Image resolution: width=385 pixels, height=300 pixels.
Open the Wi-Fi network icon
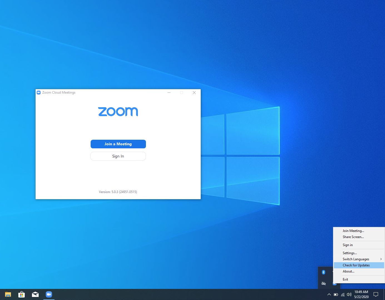pyautogui.click(x=343, y=294)
